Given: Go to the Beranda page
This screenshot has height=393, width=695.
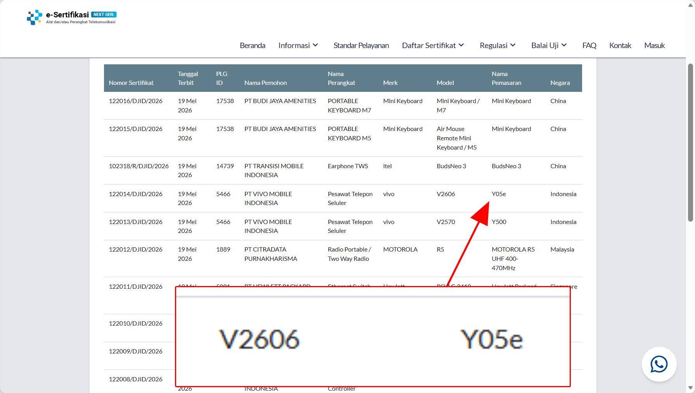Looking at the screenshot, I should click(253, 45).
